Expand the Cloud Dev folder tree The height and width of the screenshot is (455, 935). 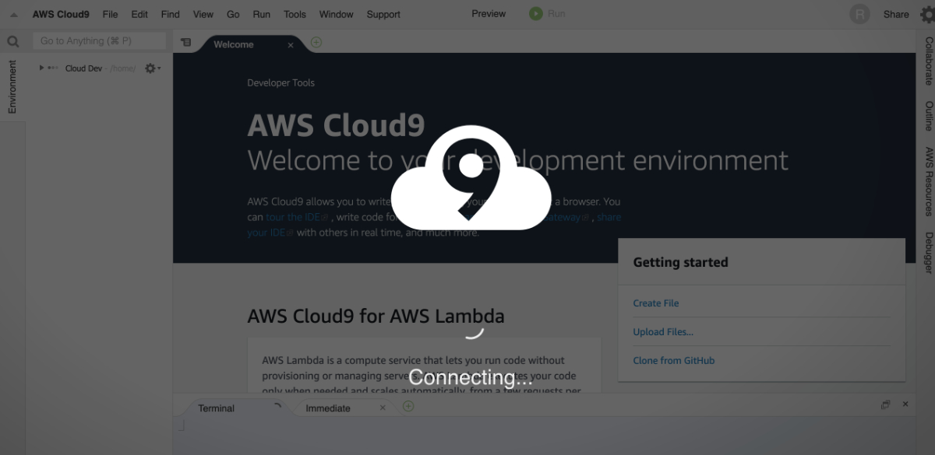(42, 68)
